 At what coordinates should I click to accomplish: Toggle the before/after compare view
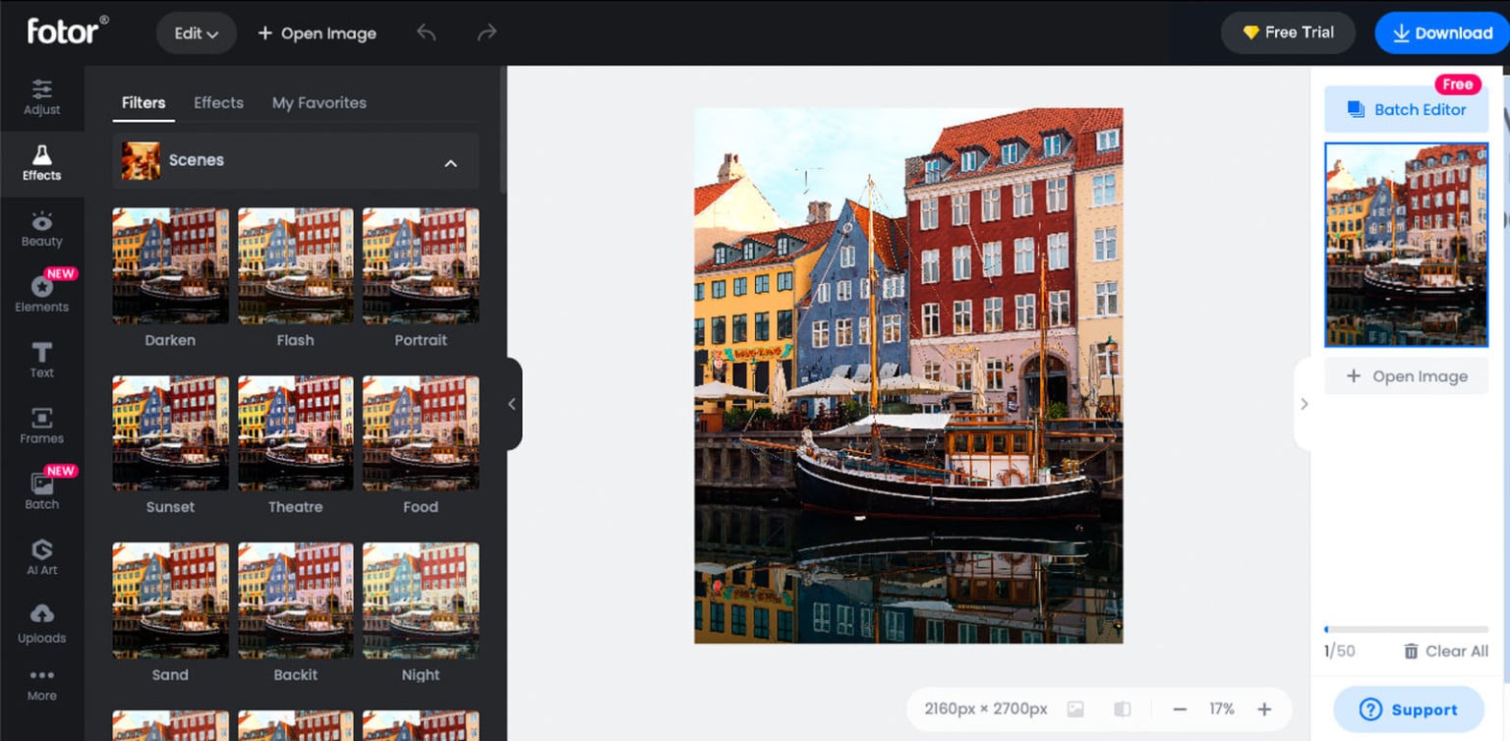click(x=1121, y=709)
